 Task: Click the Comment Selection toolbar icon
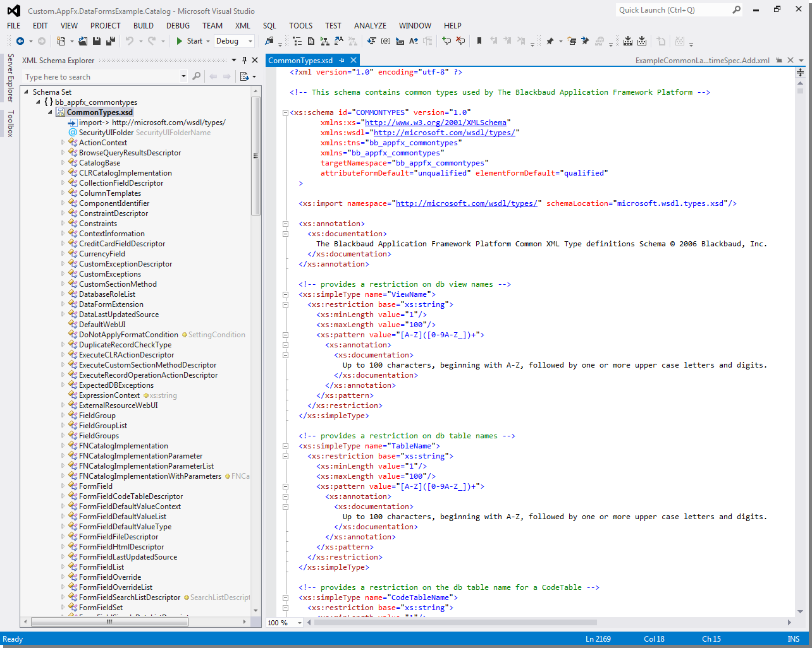pyautogui.click(x=446, y=41)
